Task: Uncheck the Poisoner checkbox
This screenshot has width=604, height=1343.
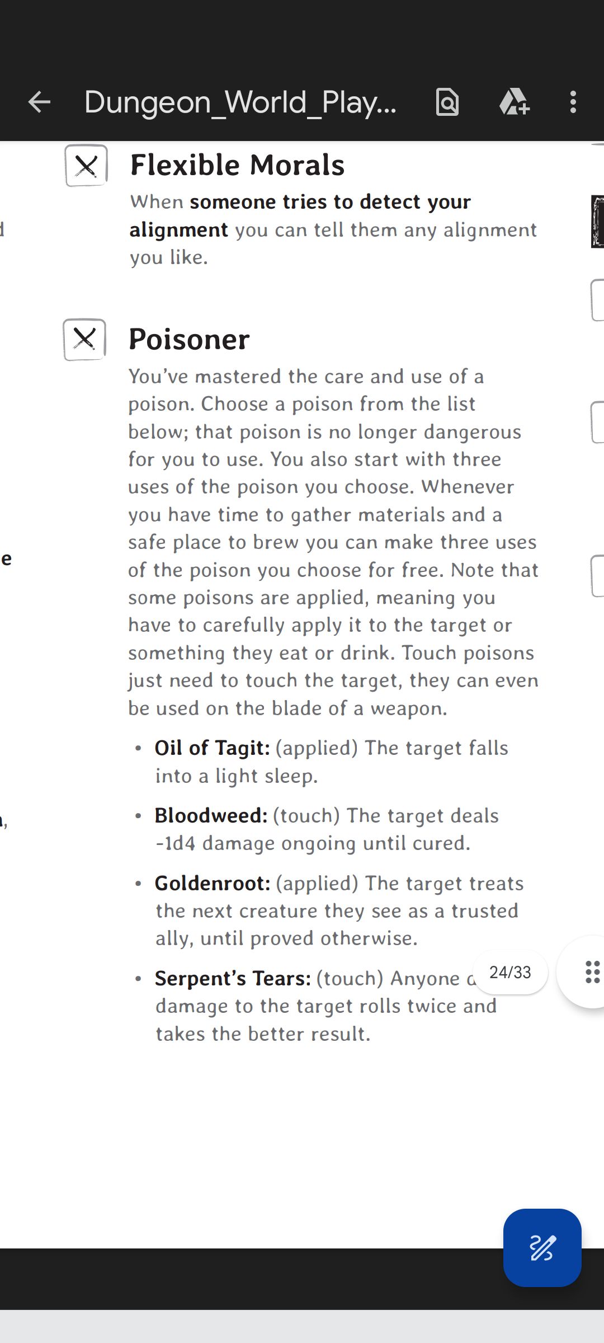Action: pyautogui.click(x=84, y=339)
